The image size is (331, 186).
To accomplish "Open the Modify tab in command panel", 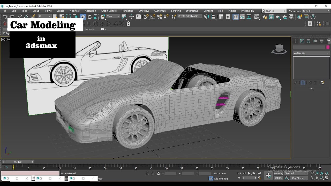I will click(x=302, y=41).
